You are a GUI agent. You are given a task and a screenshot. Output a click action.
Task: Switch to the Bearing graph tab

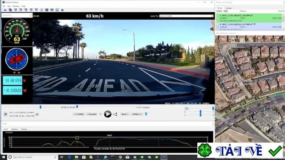pyautogui.click(x=24, y=129)
